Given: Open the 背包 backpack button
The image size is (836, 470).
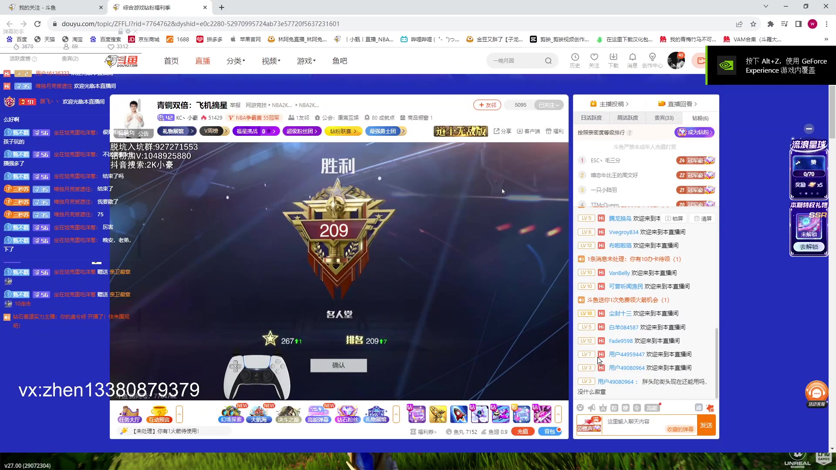Looking at the screenshot, I should [x=550, y=431].
